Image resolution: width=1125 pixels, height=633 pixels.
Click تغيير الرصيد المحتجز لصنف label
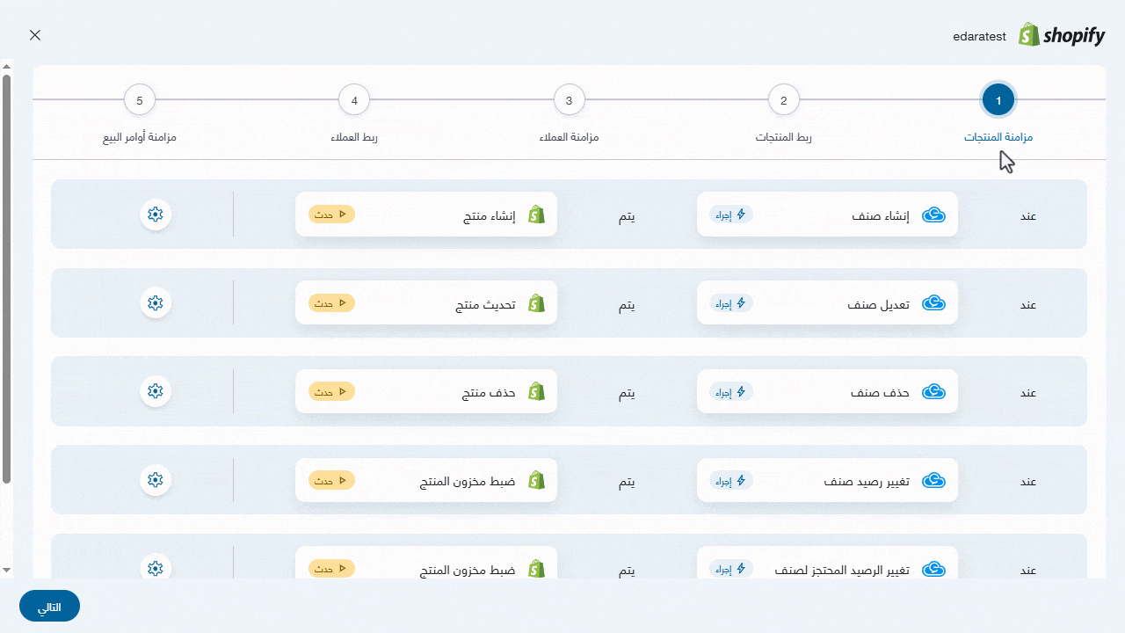tap(843, 570)
